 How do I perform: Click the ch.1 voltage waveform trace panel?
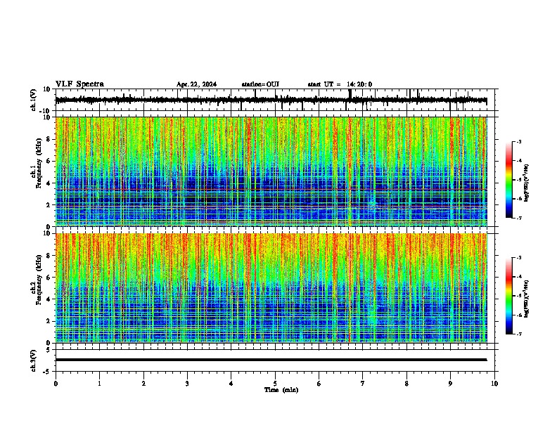coord(276,100)
